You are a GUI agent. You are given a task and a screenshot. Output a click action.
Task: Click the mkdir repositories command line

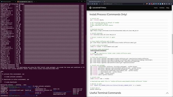tap(96, 55)
